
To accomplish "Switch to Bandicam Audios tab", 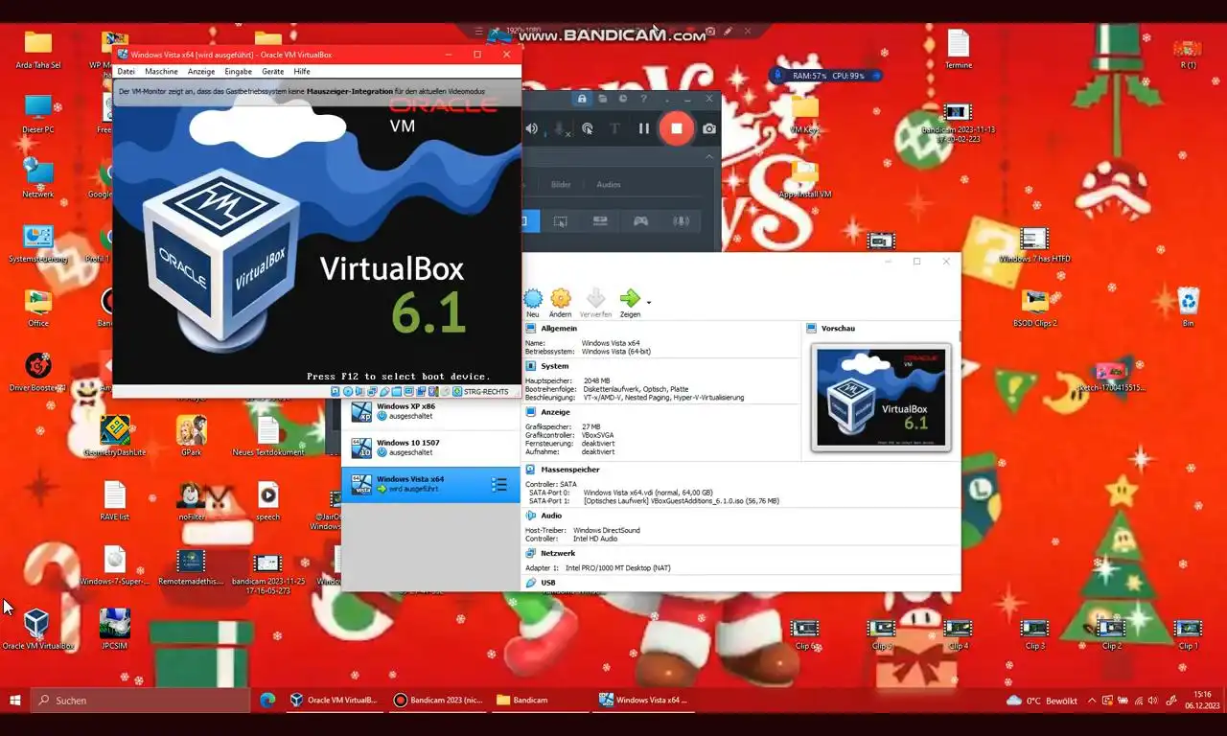I will click(609, 184).
